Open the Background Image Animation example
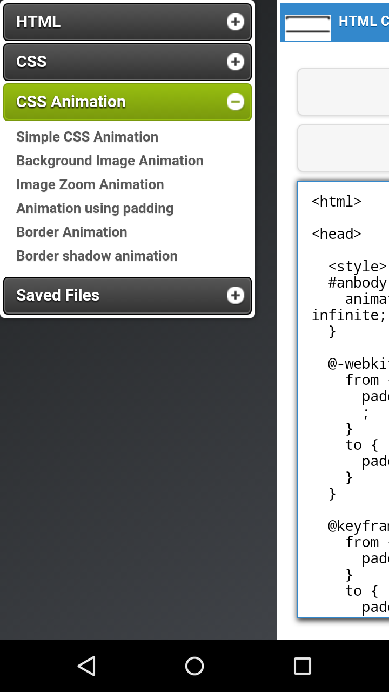389x692 pixels. pos(110,161)
